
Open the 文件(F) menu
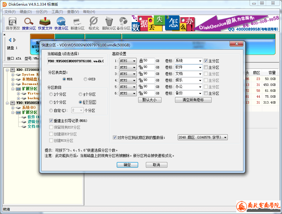(10, 12)
